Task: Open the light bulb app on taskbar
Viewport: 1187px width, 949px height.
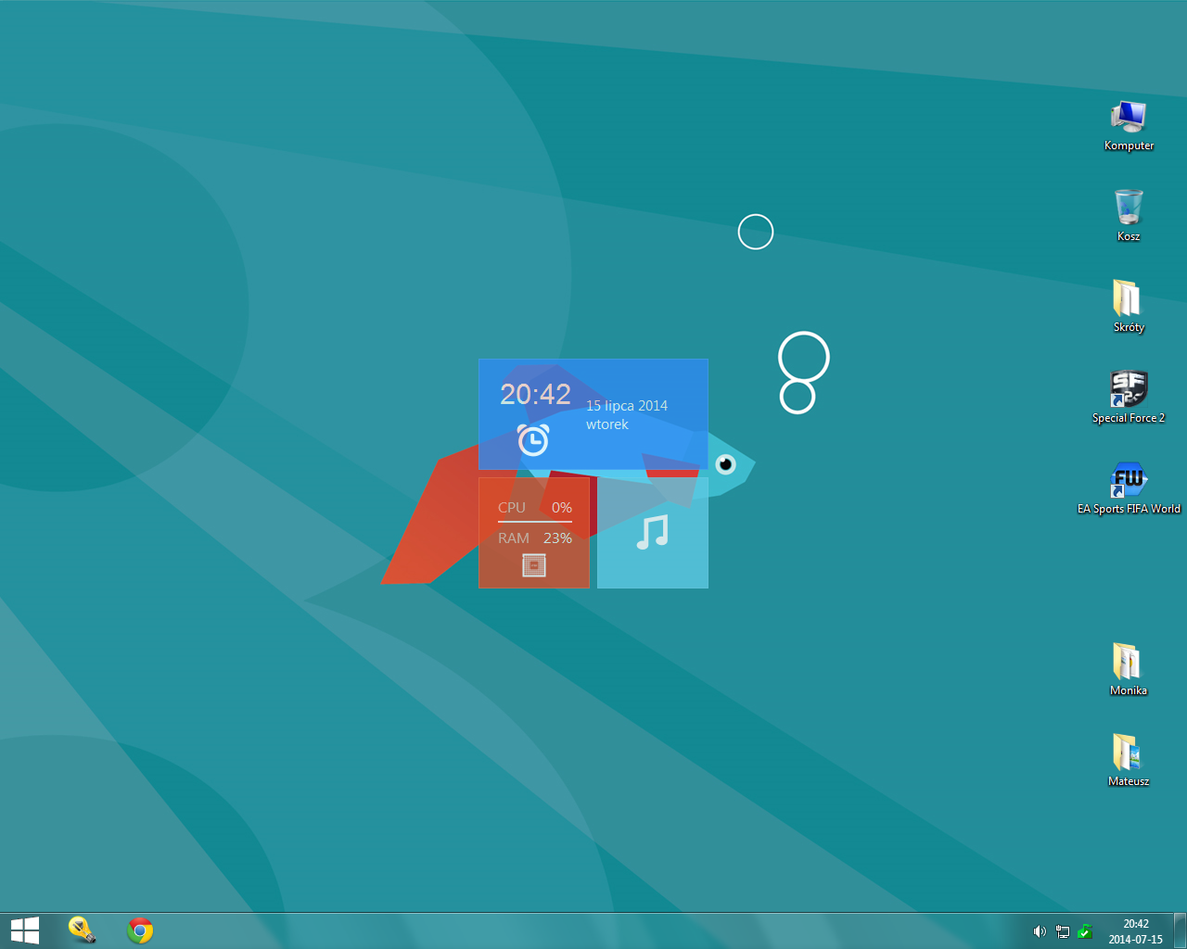Action: (x=82, y=930)
